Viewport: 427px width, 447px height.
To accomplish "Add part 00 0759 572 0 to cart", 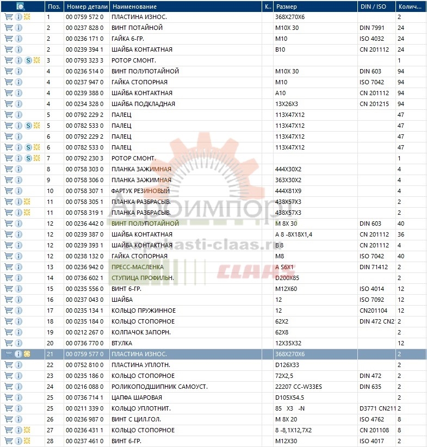I will click(9, 17).
